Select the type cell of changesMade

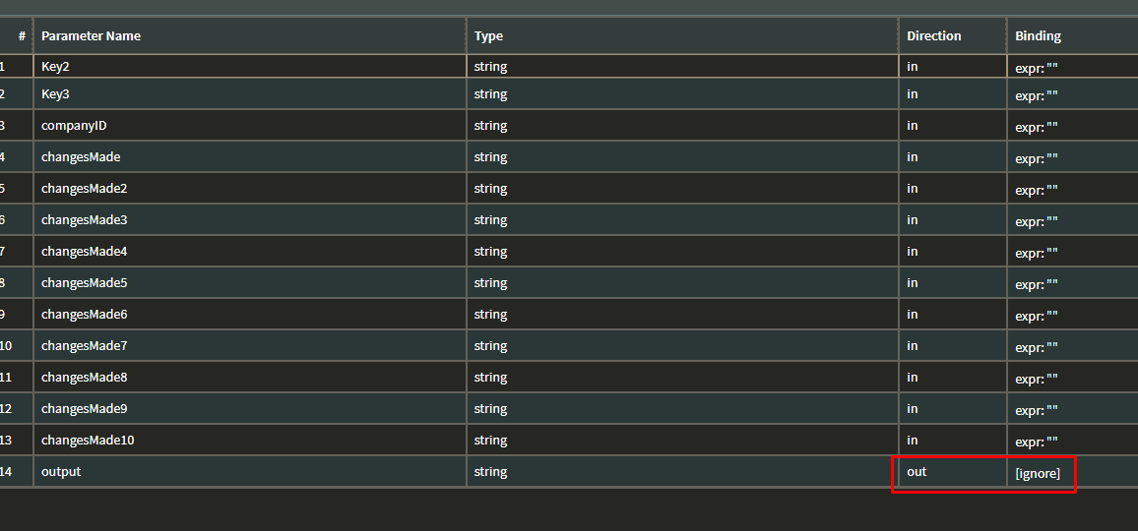pos(682,156)
